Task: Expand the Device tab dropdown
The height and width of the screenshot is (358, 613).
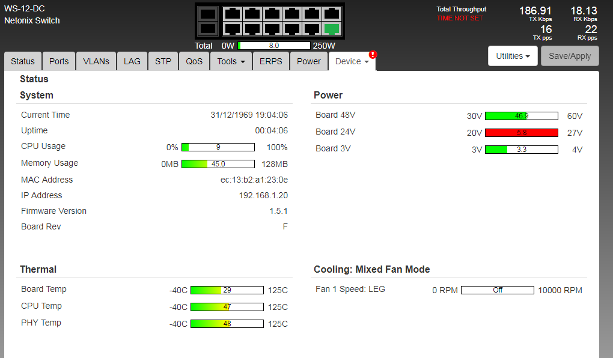Action: (352, 61)
